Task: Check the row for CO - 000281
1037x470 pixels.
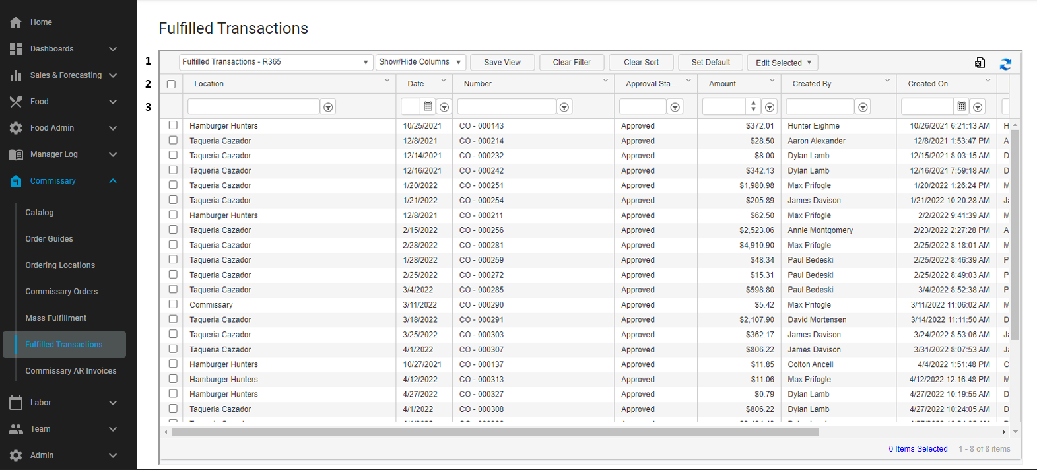Action: click(x=173, y=244)
